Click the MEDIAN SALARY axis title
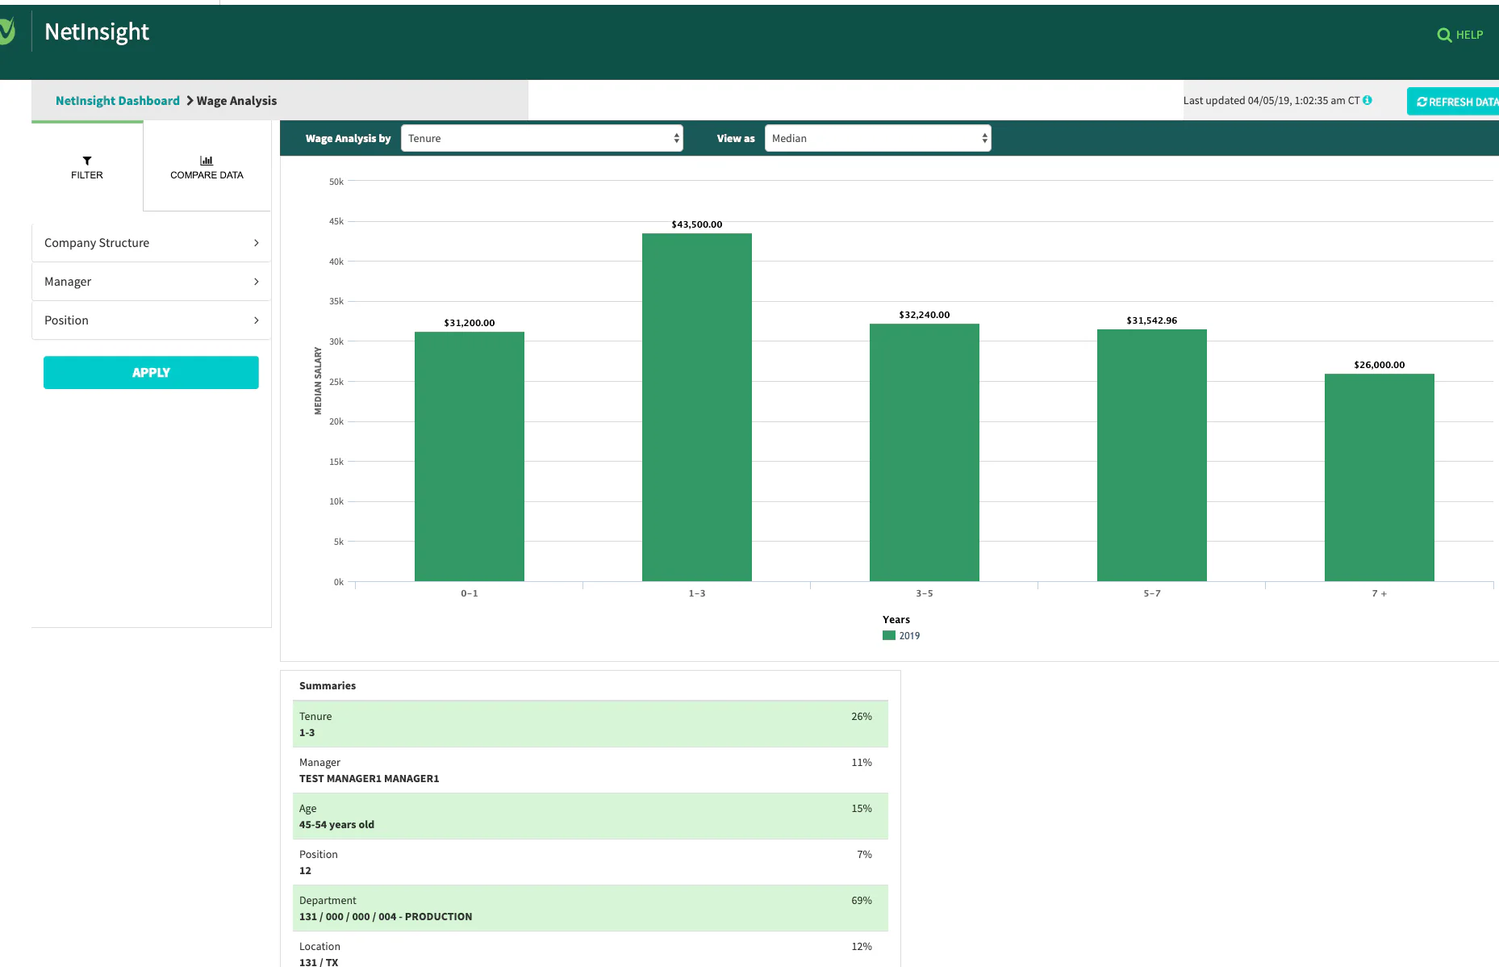 (318, 381)
